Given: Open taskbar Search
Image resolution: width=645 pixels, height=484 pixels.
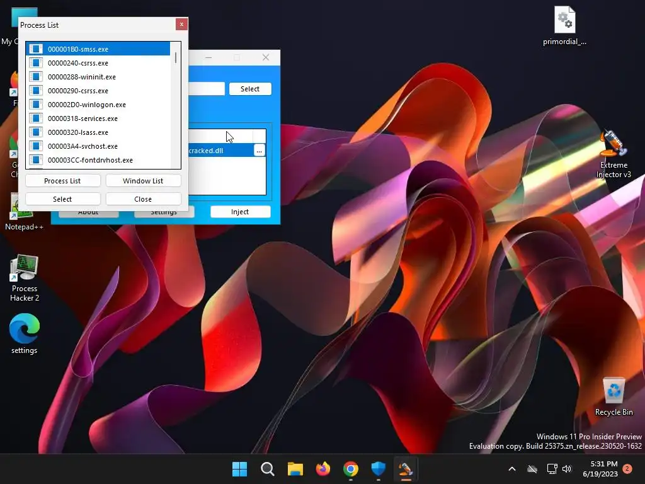Looking at the screenshot, I should coord(267,469).
